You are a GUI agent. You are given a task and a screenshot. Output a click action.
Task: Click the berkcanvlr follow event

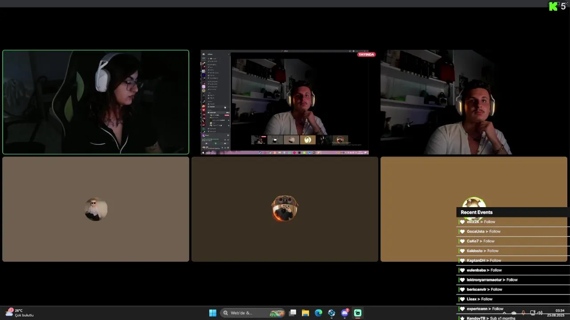[513, 290]
